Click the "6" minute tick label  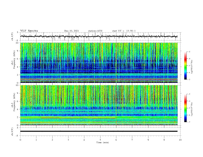point(116,140)
